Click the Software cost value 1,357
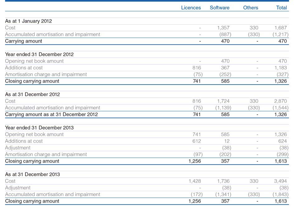This screenshot has height=220, width=294. [223, 28]
